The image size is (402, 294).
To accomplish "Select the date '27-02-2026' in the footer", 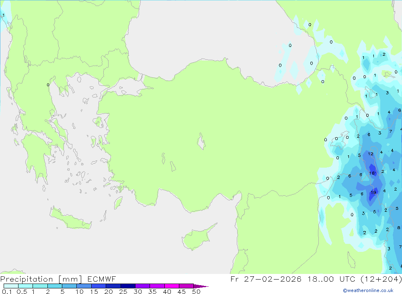I will pos(273,279).
